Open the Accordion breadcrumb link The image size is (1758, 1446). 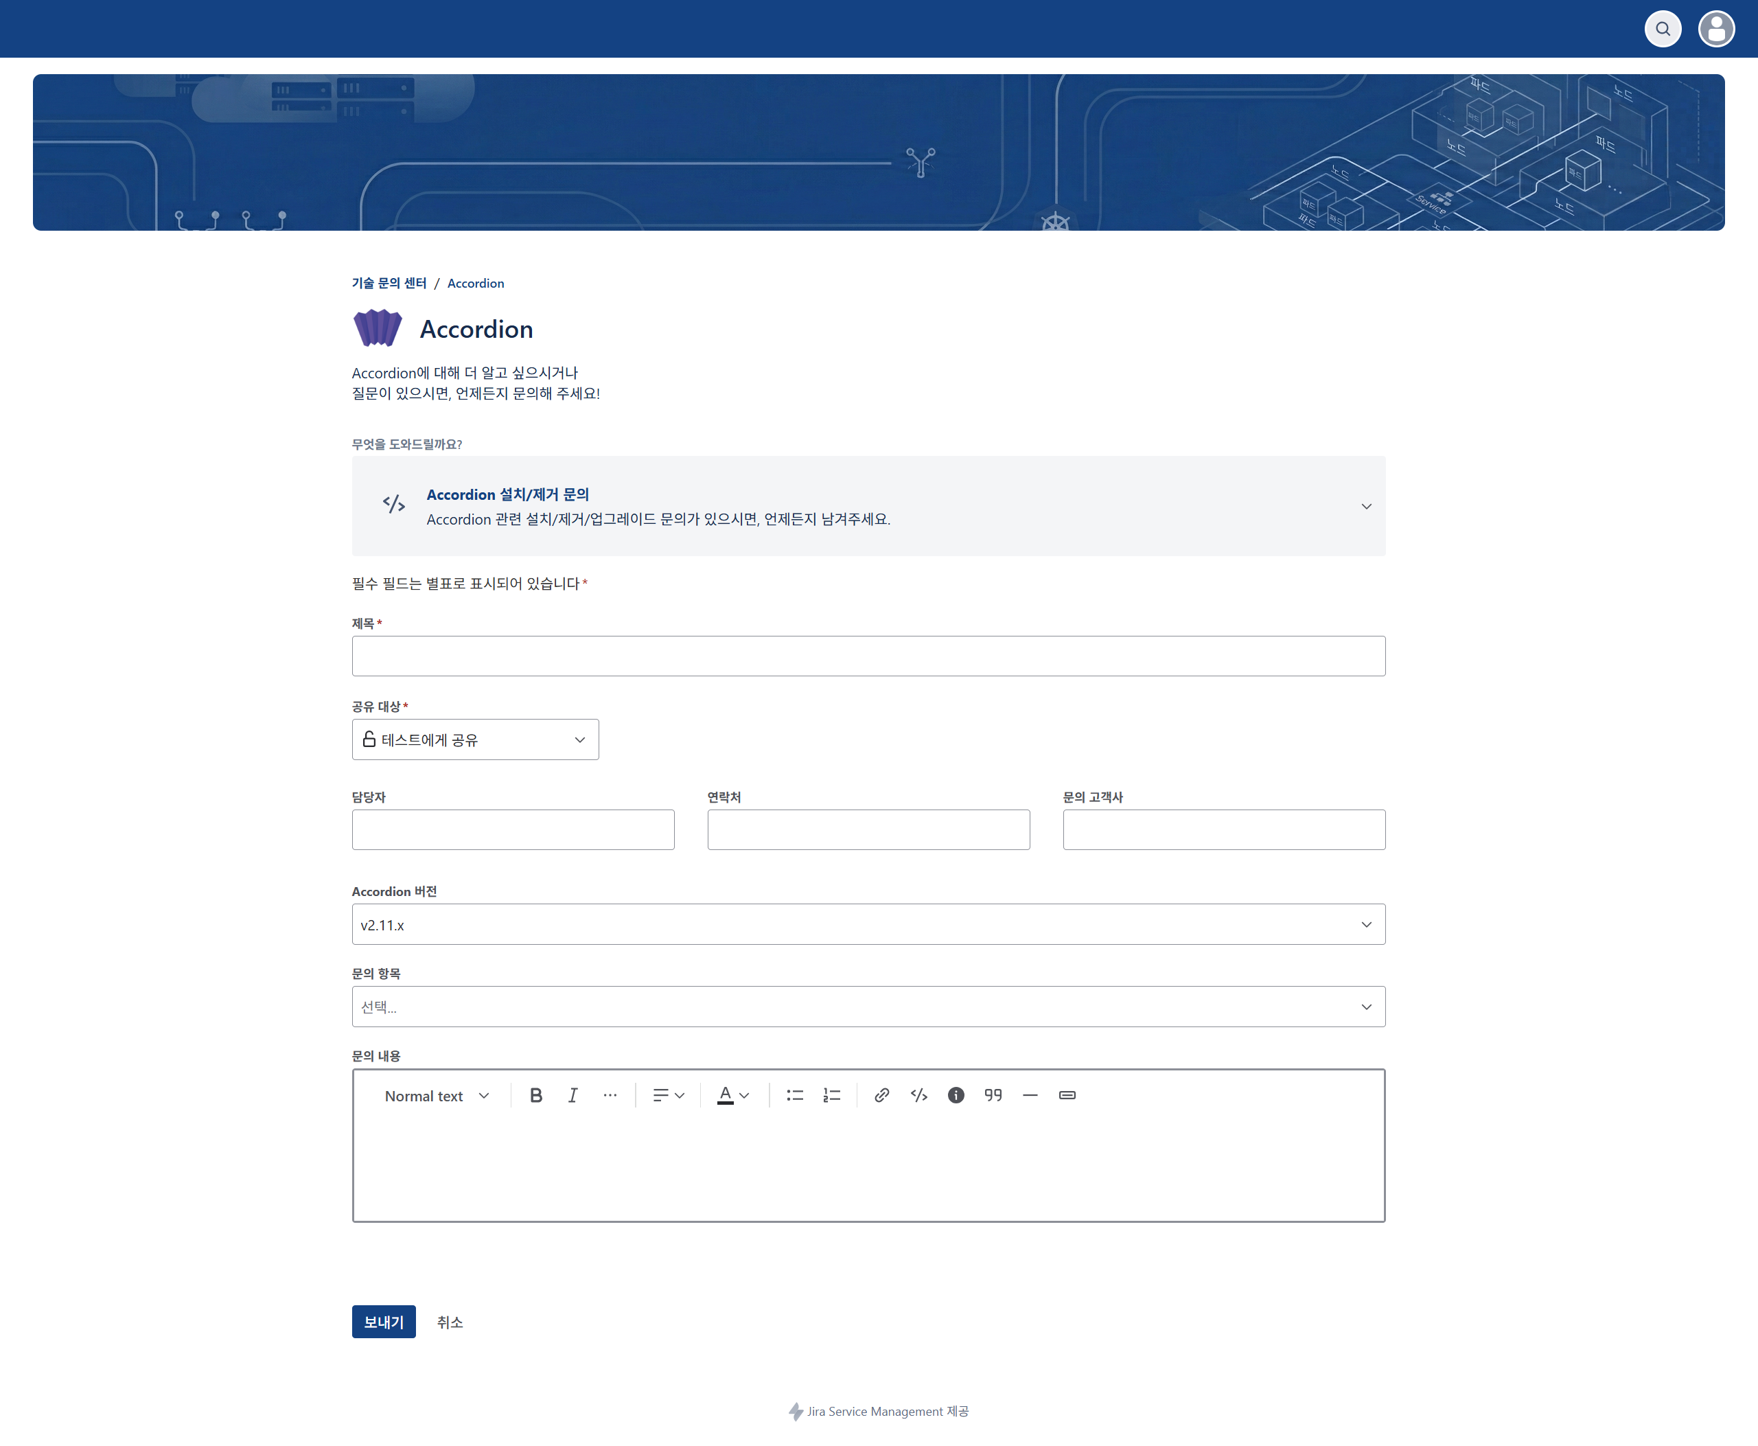[x=476, y=283]
